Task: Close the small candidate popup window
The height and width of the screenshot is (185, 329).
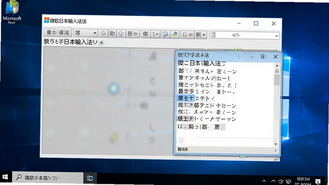Action: pos(276,57)
